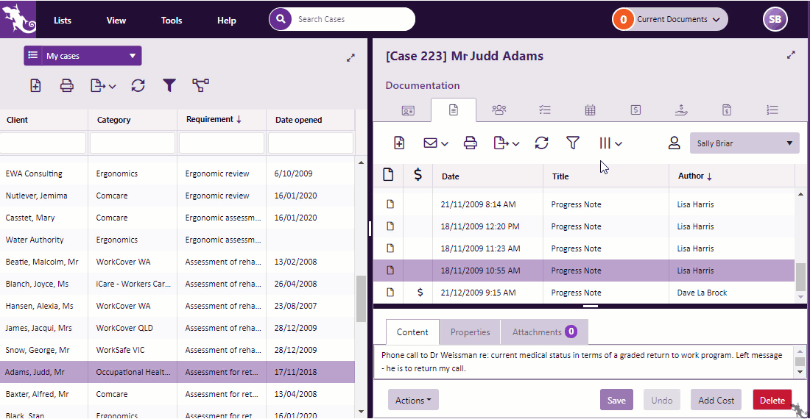
Task: Expand the My cases list dropdown
Action: pos(133,56)
